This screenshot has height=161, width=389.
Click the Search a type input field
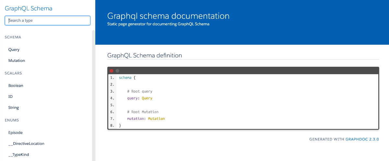pos(47,20)
